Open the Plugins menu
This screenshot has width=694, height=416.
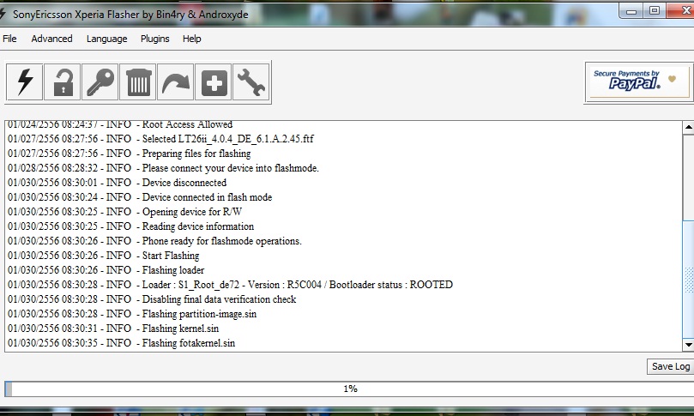pos(155,39)
